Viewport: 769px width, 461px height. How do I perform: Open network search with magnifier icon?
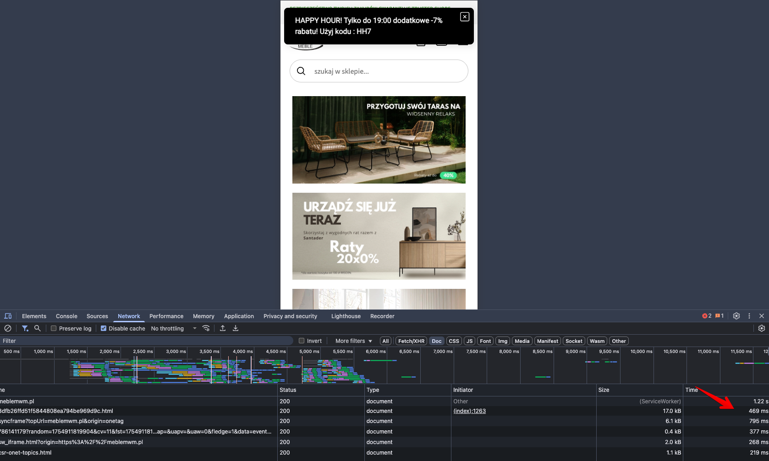pyautogui.click(x=38, y=328)
